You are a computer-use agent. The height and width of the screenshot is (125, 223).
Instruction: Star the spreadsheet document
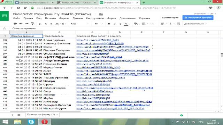pos(95,14)
